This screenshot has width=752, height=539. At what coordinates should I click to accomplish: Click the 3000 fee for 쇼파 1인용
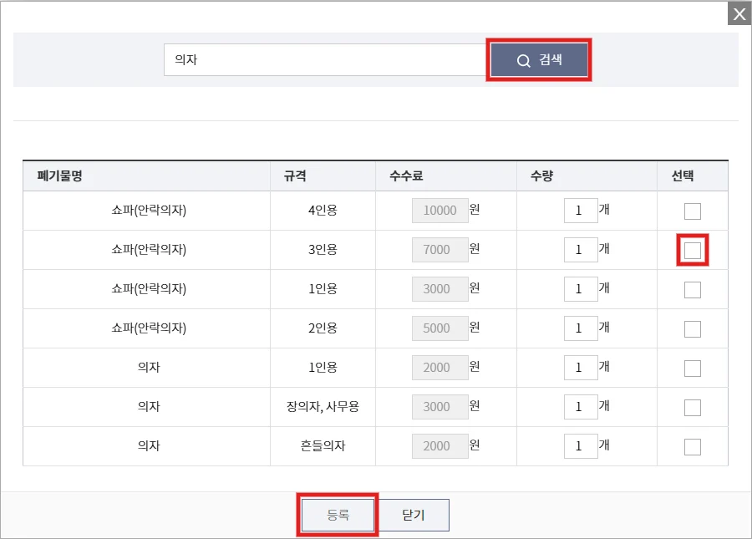click(440, 289)
